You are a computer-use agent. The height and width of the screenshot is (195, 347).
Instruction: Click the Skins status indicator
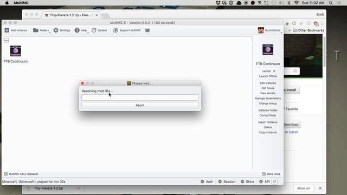[247, 181]
